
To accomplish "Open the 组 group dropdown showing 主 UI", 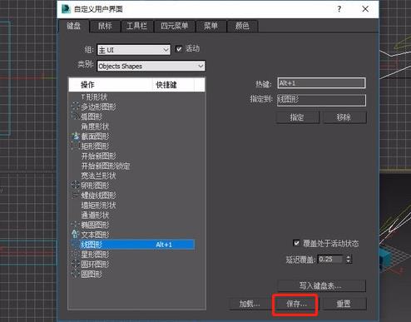I will pyautogui.click(x=134, y=50).
